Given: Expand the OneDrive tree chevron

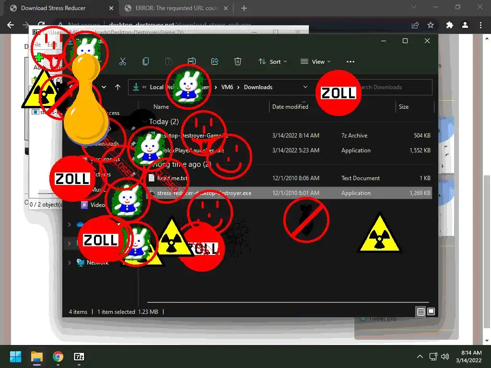Looking at the screenshot, I should (x=70, y=224).
